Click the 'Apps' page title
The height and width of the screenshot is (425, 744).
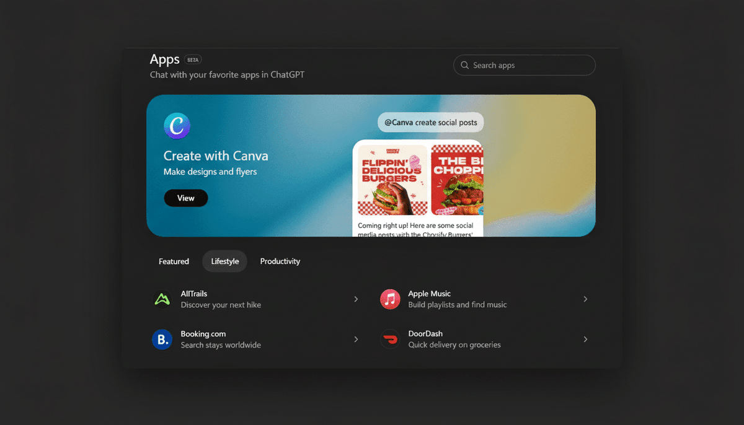pos(165,59)
